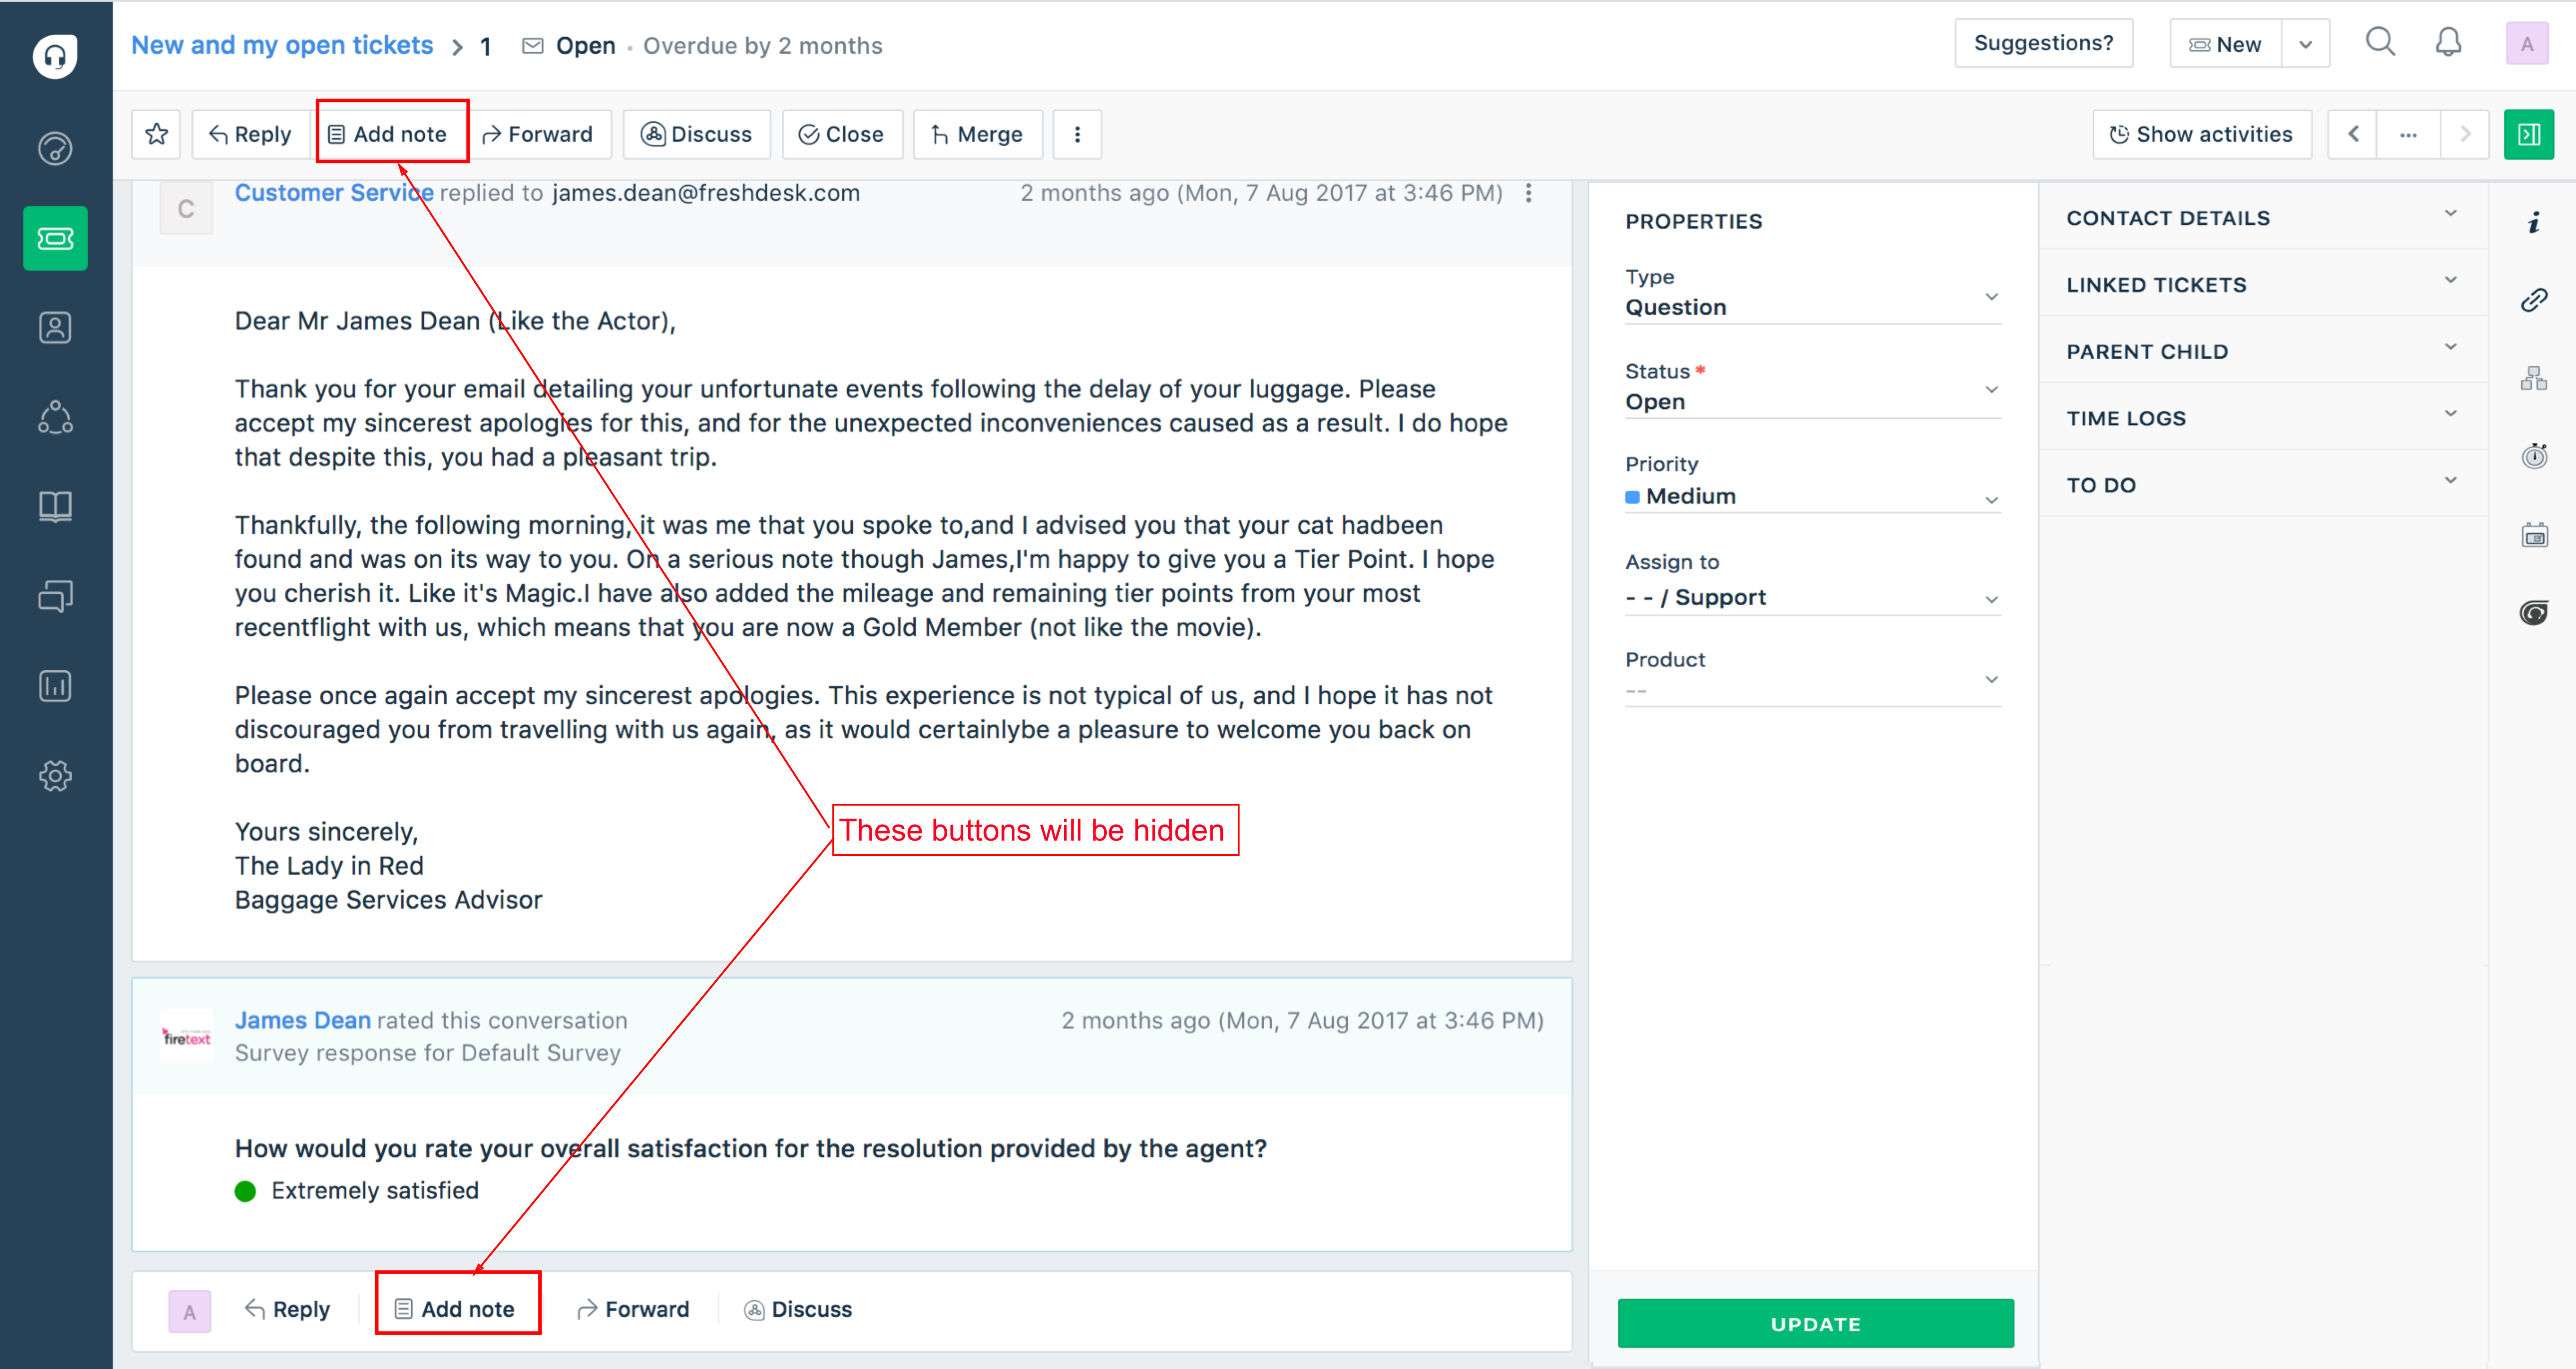Click the Suggestions? button
2576x1369 pixels.
pyautogui.click(x=2043, y=43)
